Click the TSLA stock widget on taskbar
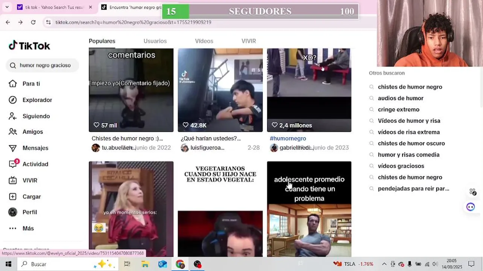Screen dimensions: 483x271 [x=353, y=264]
